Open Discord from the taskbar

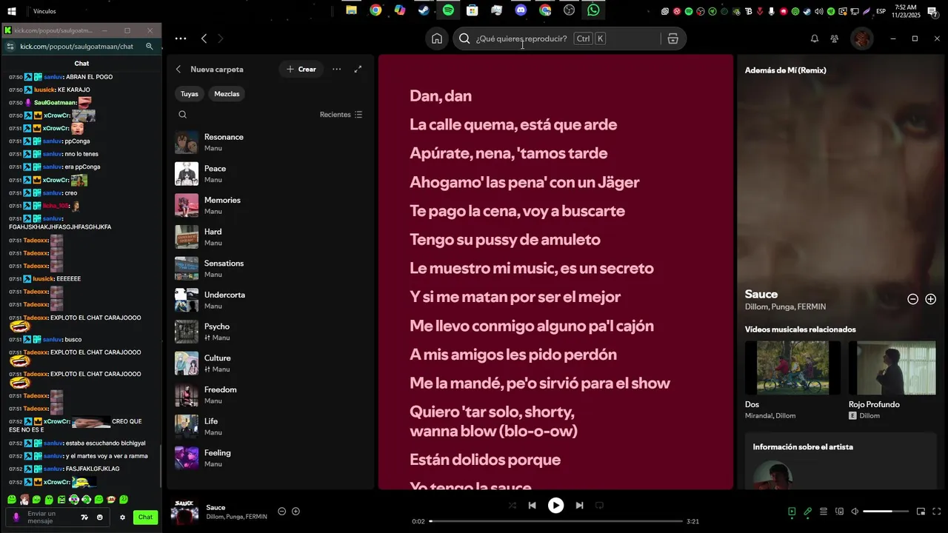pyautogui.click(x=521, y=10)
